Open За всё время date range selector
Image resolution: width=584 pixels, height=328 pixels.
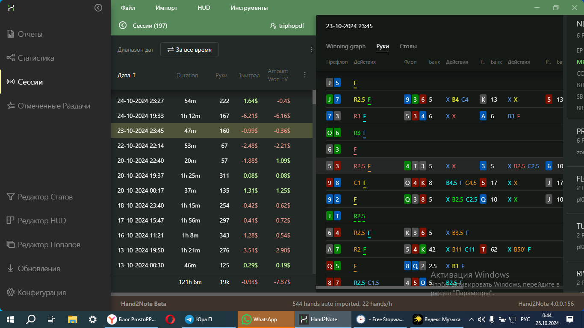click(x=189, y=50)
